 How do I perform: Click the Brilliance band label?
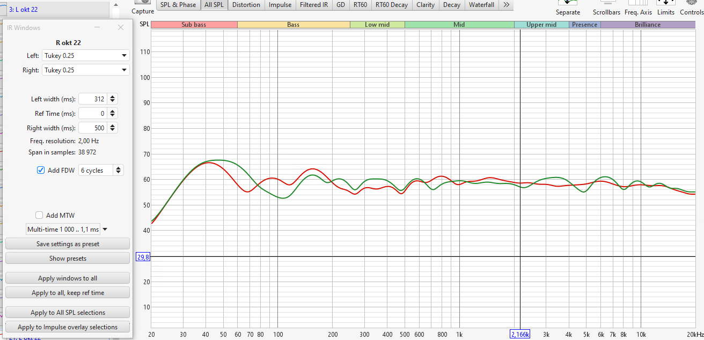648,25
